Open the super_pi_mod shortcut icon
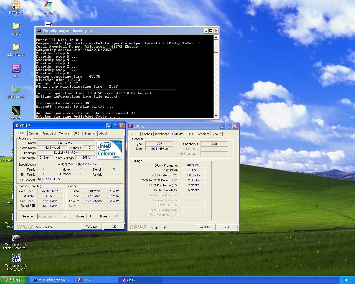 click(x=16, y=262)
